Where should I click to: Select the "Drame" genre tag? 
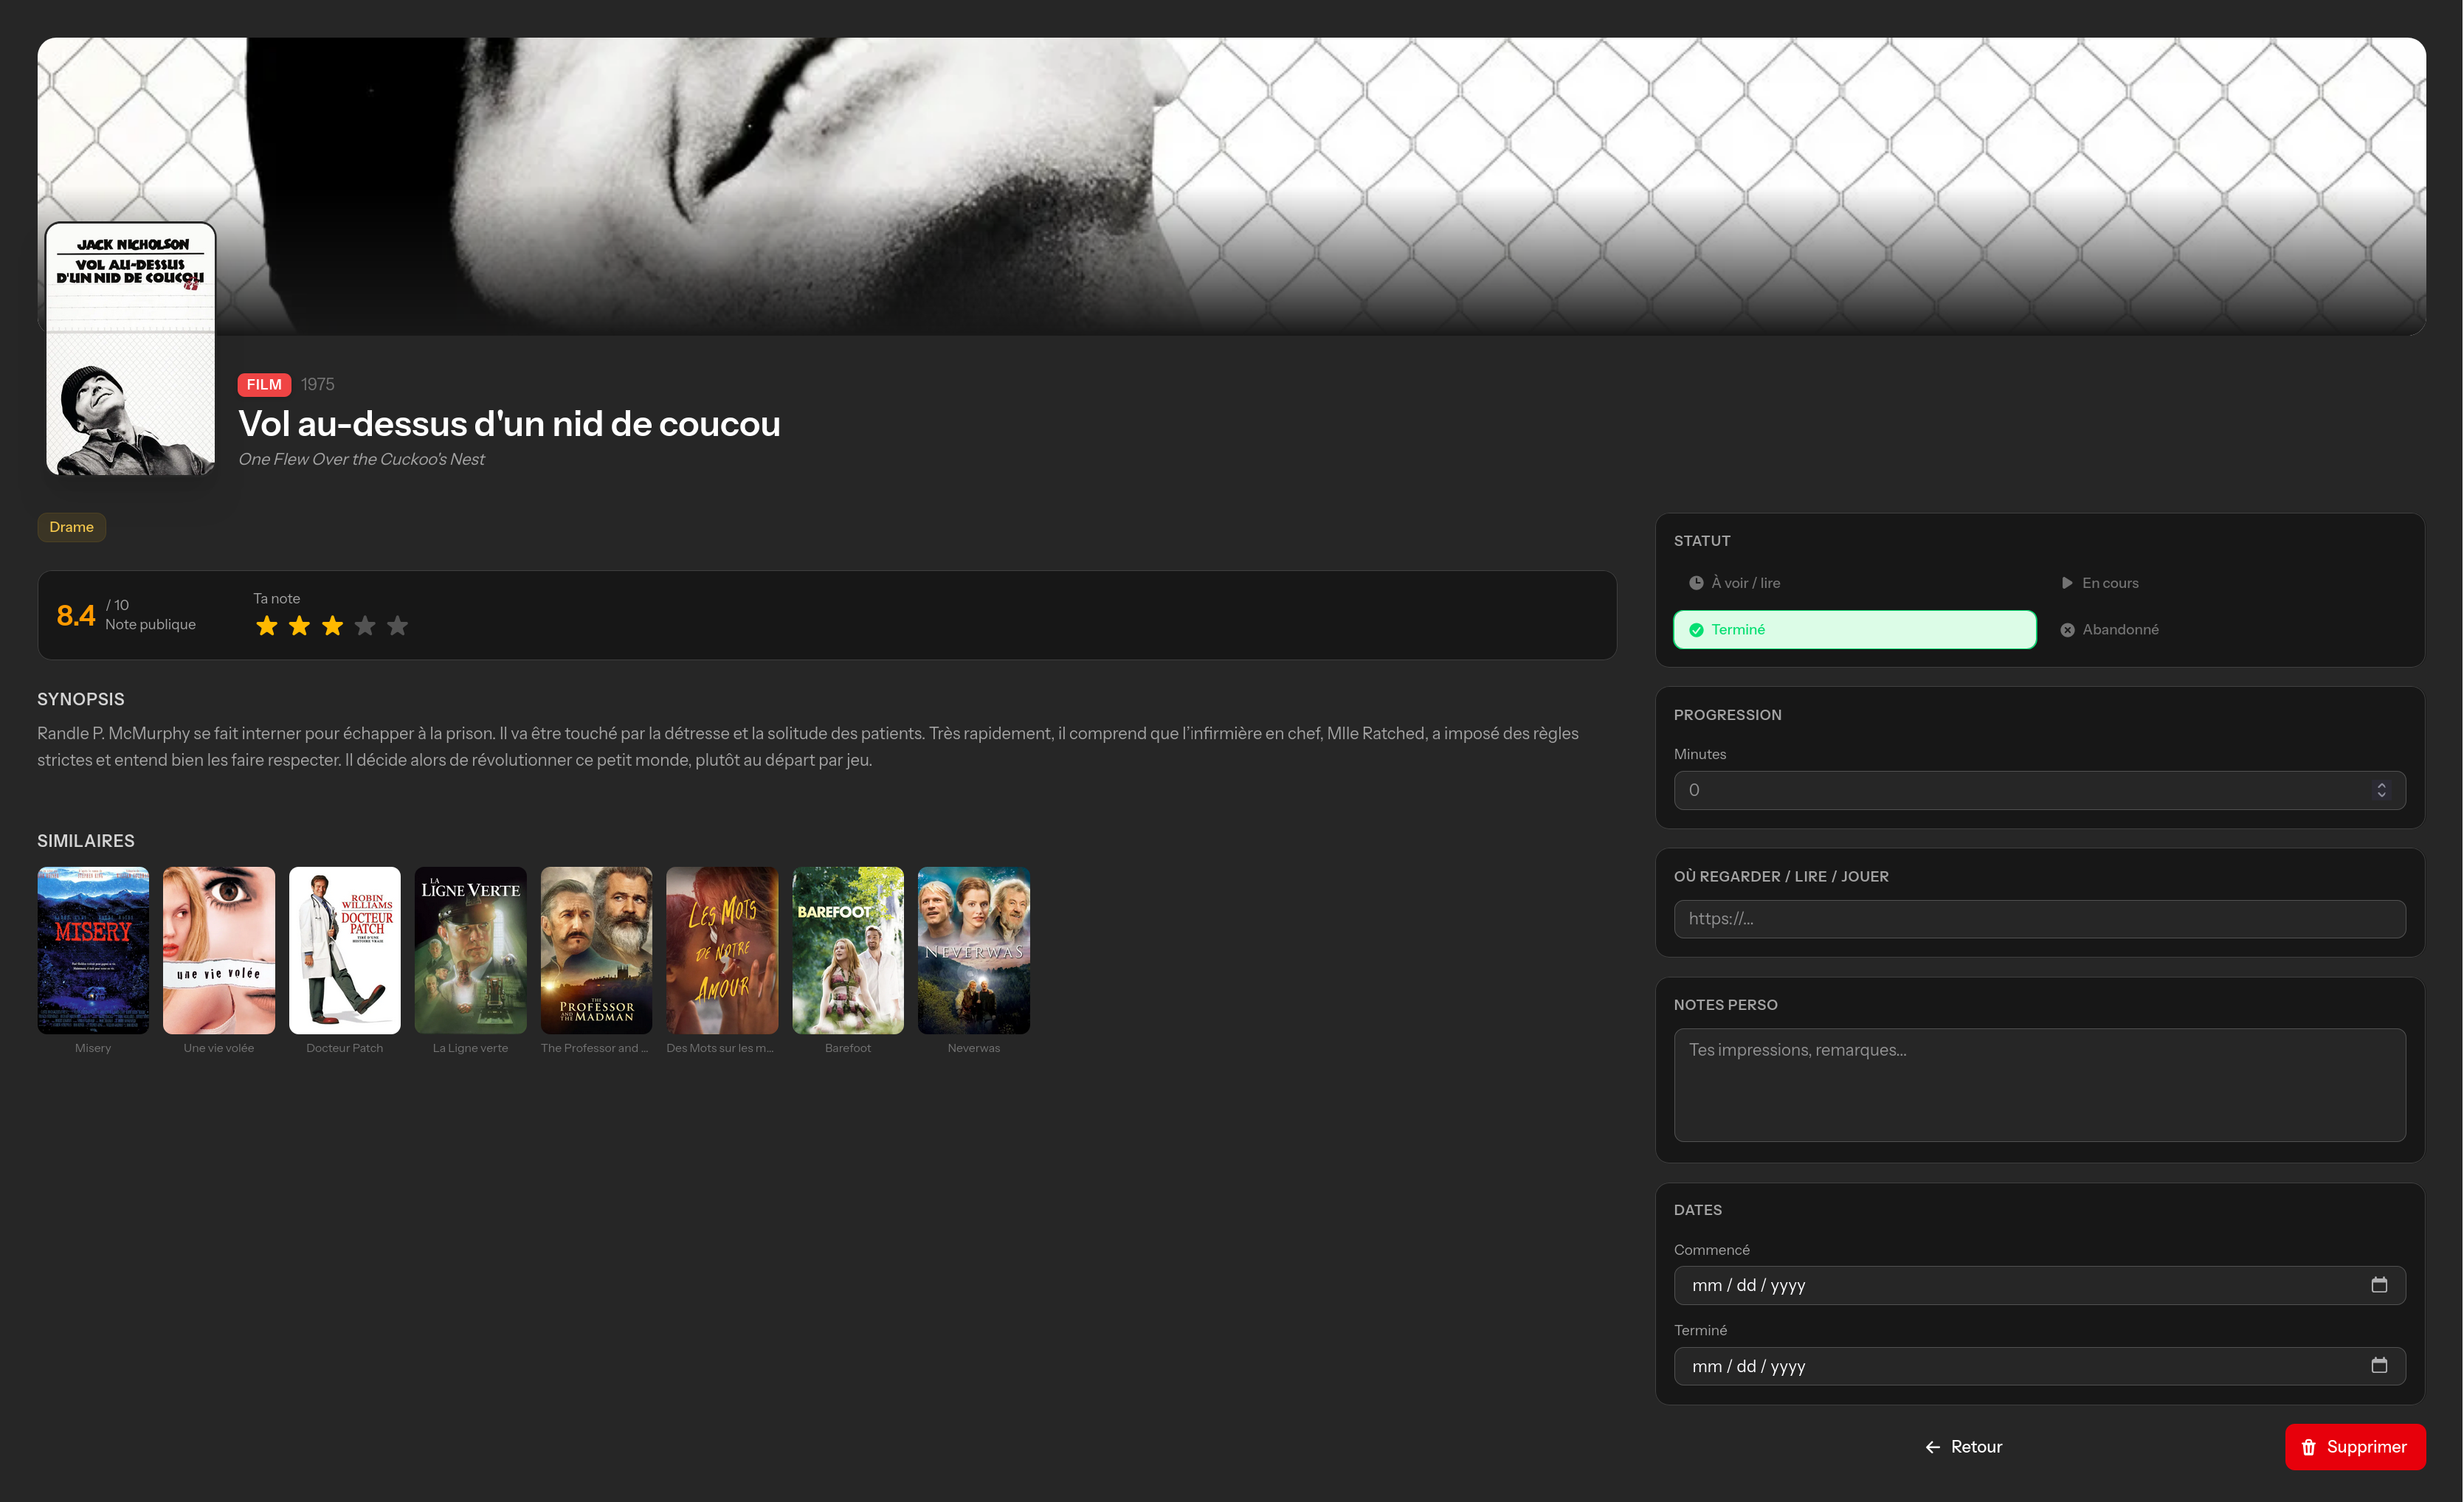coord(71,527)
